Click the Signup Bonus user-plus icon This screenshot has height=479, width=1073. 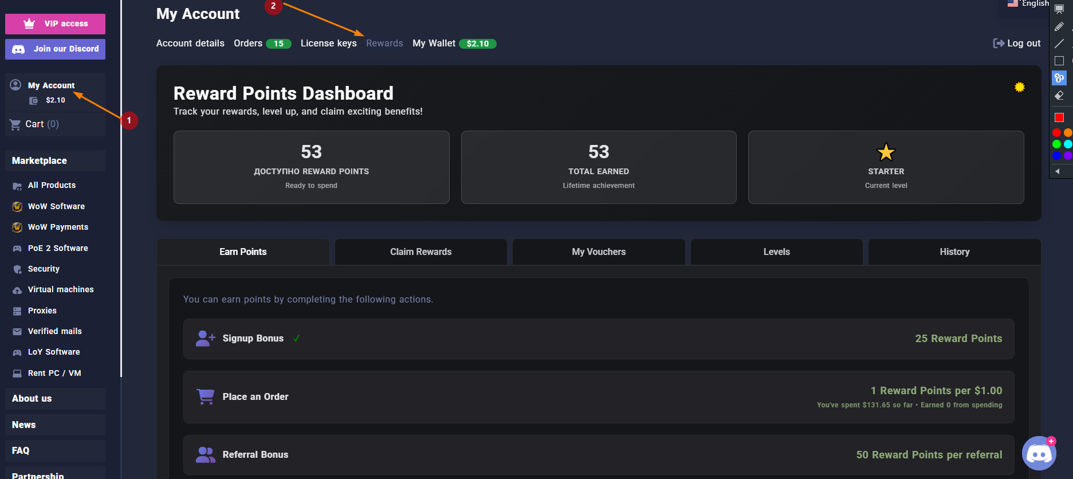pos(205,339)
